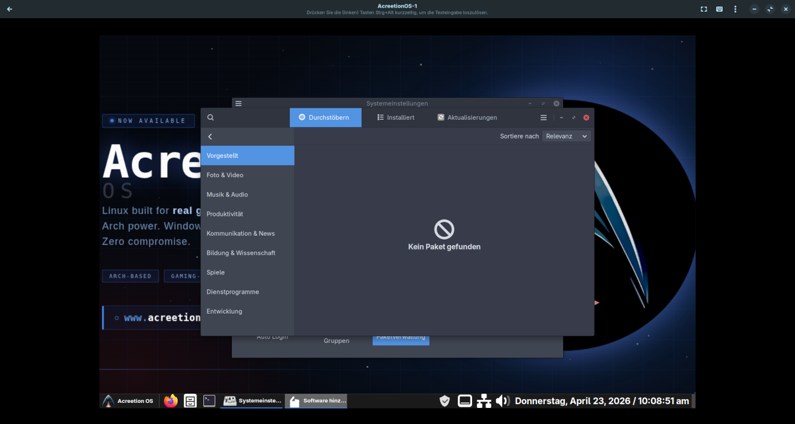Image resolution: width=795 pixels, height=424 pixels.
Task: Select the Durchstöbern tab
Action: [x=325, y=118]
